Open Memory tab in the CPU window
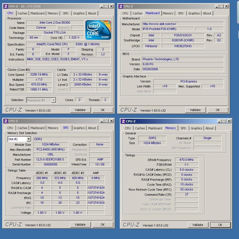 (53, 13)
